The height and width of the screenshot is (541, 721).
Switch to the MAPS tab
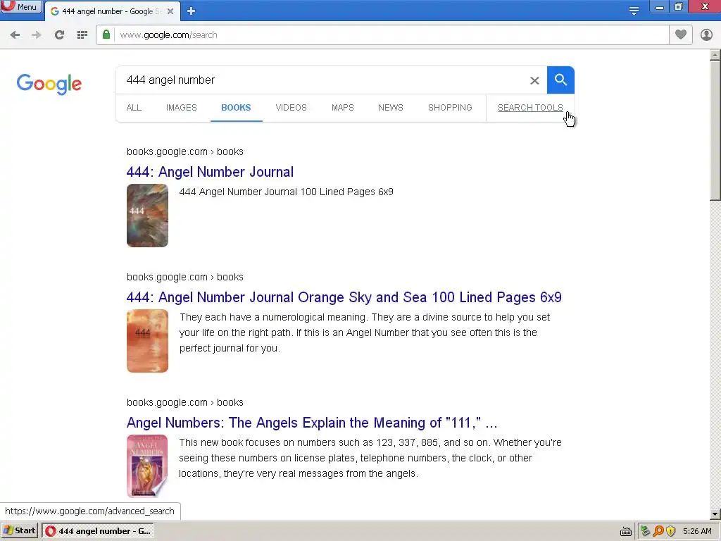pos(343,108)
